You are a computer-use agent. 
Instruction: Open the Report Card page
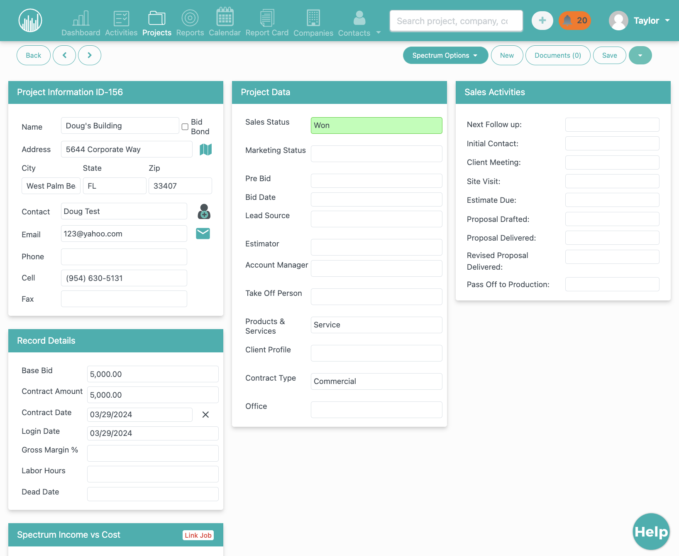pyautogui.click(x=267, y=24)
